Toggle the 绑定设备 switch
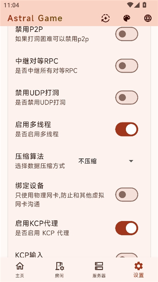 127,194
